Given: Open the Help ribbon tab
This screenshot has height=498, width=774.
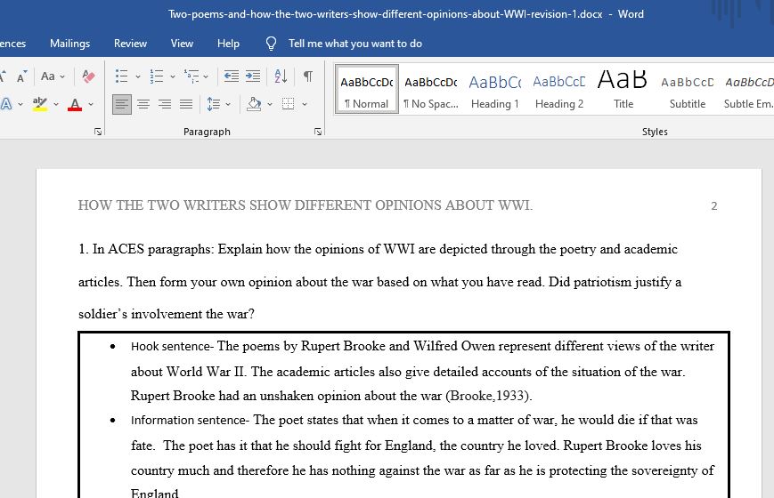Looking at the screenshot, I should (228, 44).
